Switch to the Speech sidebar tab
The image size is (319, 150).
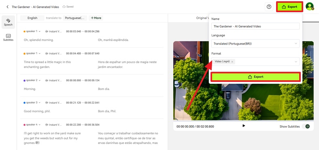(8, 22)
